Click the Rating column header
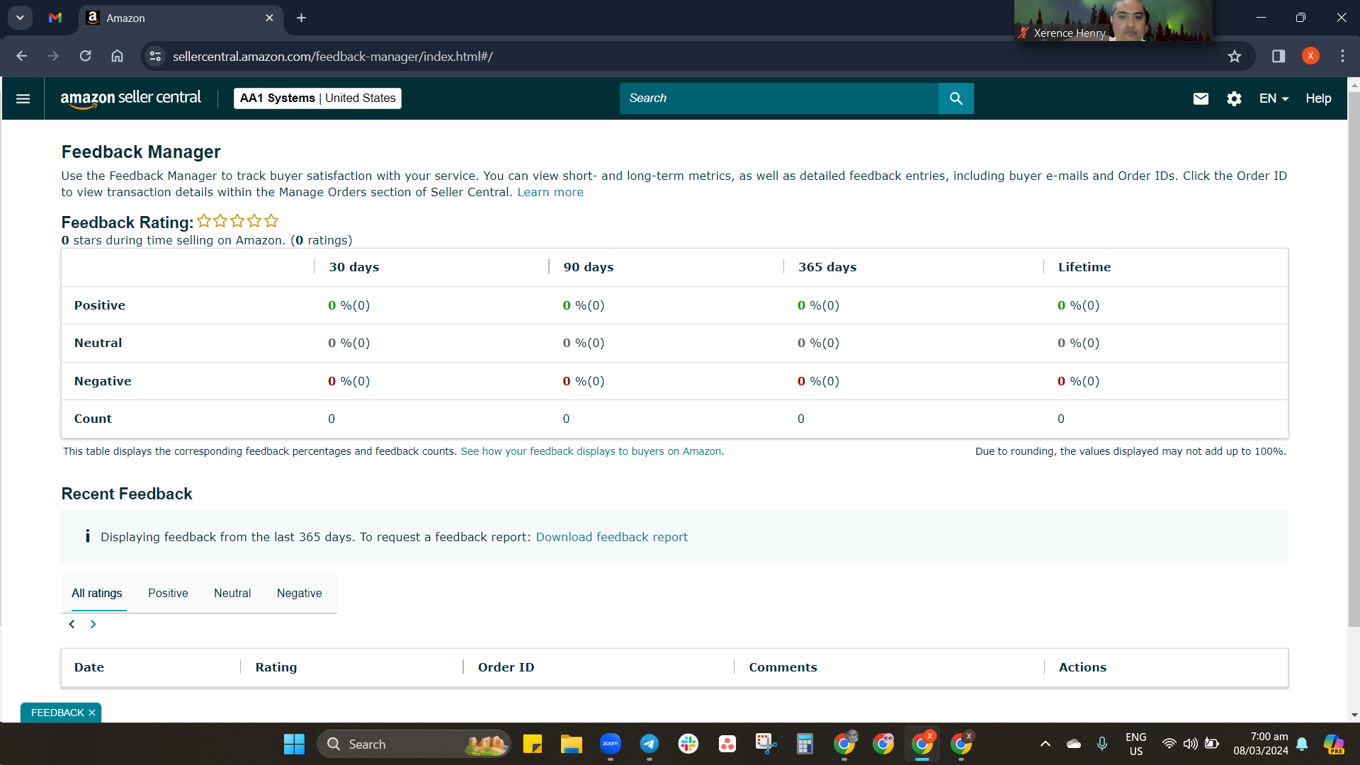Screen dimensions: 1360x765 (276, 667)
